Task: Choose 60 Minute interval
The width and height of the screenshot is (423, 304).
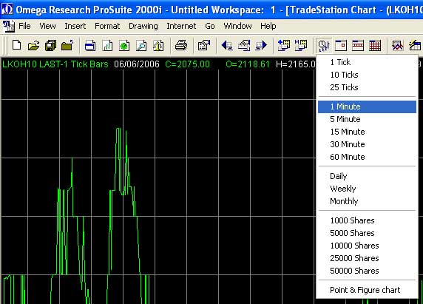Action: (x=367, y=157)
